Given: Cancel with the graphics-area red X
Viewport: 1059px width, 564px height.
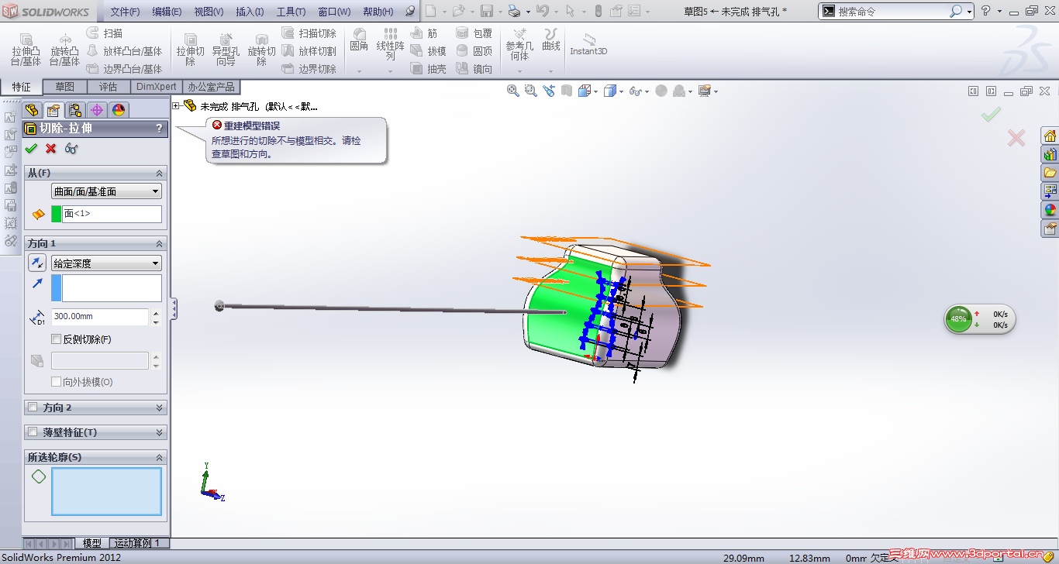Looking at the screenshot, I should click(x=1016, y=138).
